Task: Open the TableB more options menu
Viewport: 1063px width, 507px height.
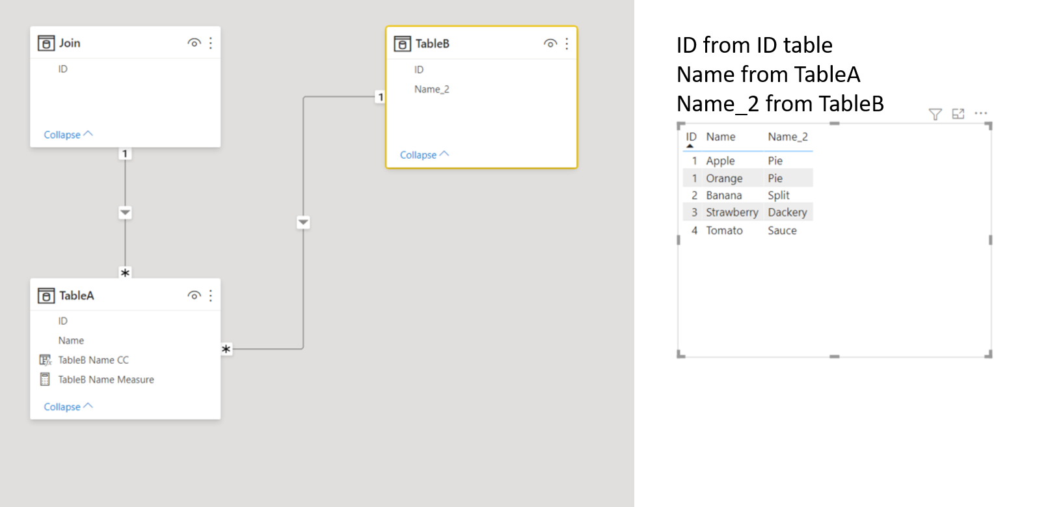Action: pos(567,44)
